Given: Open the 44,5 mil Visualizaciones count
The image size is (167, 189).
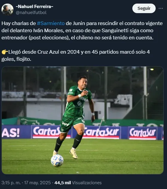Looking at the screenshot, I should (78, 183).
